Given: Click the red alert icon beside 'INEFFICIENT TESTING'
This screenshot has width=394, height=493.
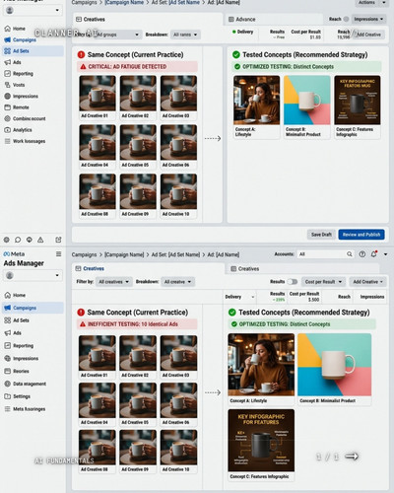Looking at the screenshot, I should coord(83,324).
